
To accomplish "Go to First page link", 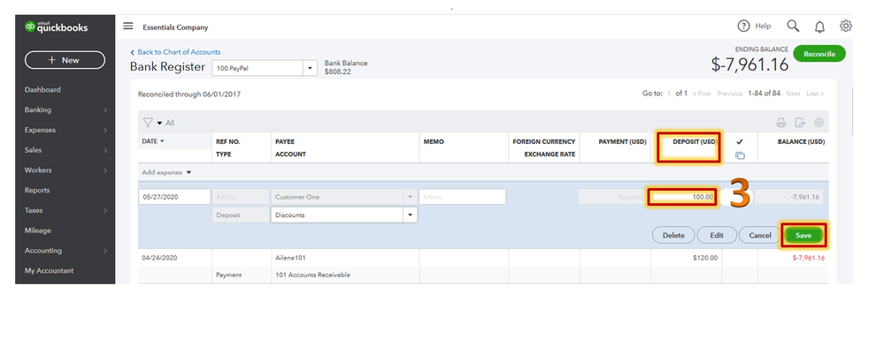I will (x=702, y=94).
